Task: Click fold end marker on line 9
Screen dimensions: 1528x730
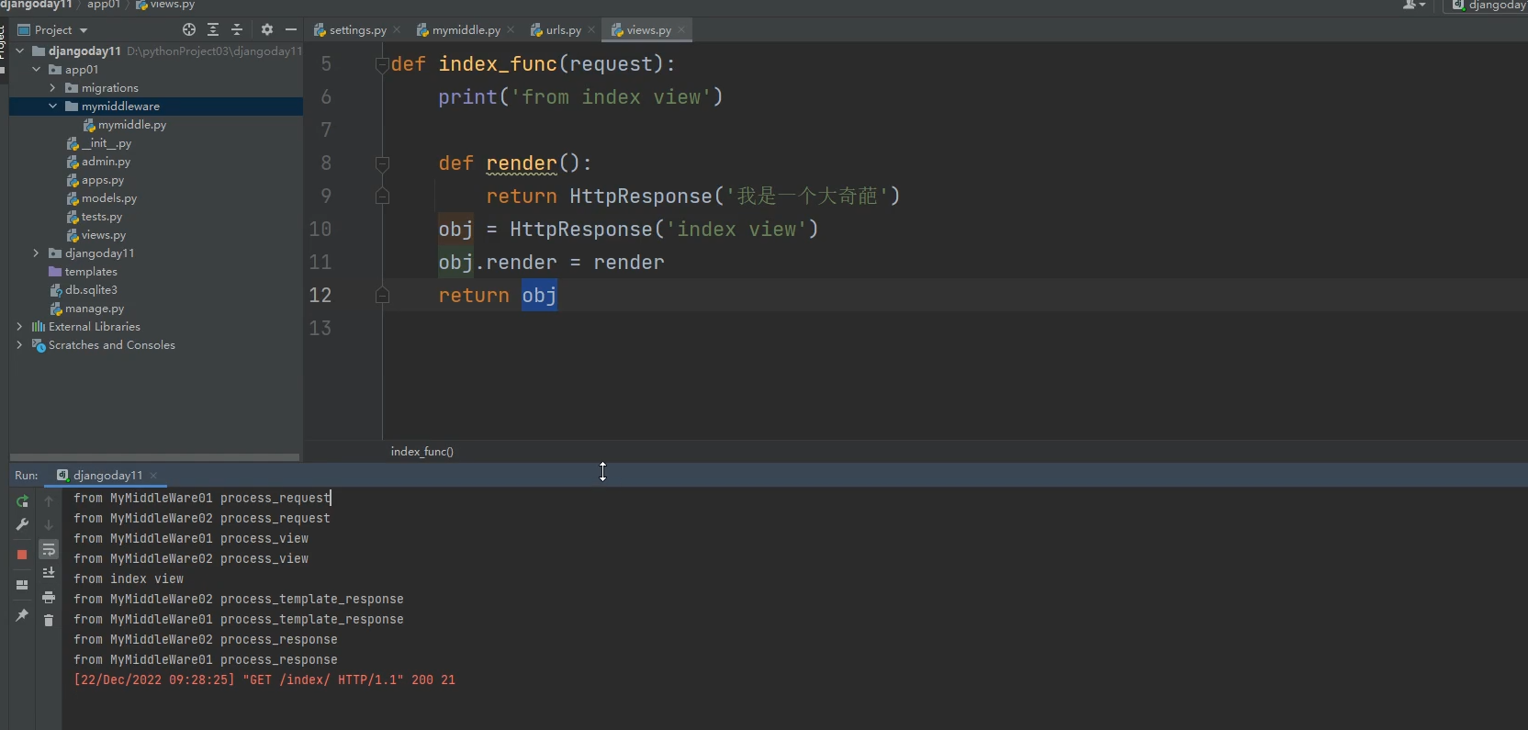Action: coord(382,197)
